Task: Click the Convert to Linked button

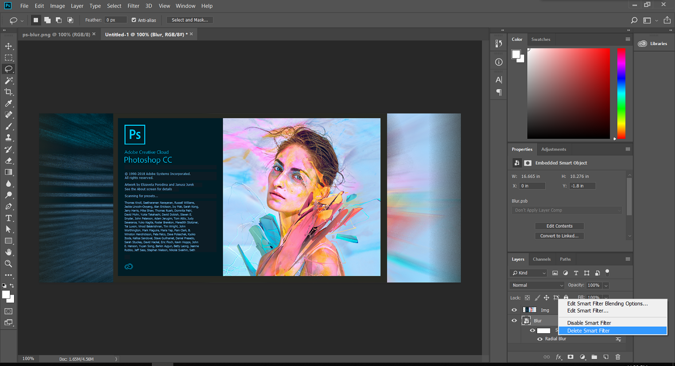Action: 559,236
